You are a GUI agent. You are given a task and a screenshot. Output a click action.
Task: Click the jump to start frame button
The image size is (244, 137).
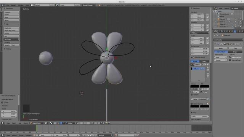(x=83, y=135)
